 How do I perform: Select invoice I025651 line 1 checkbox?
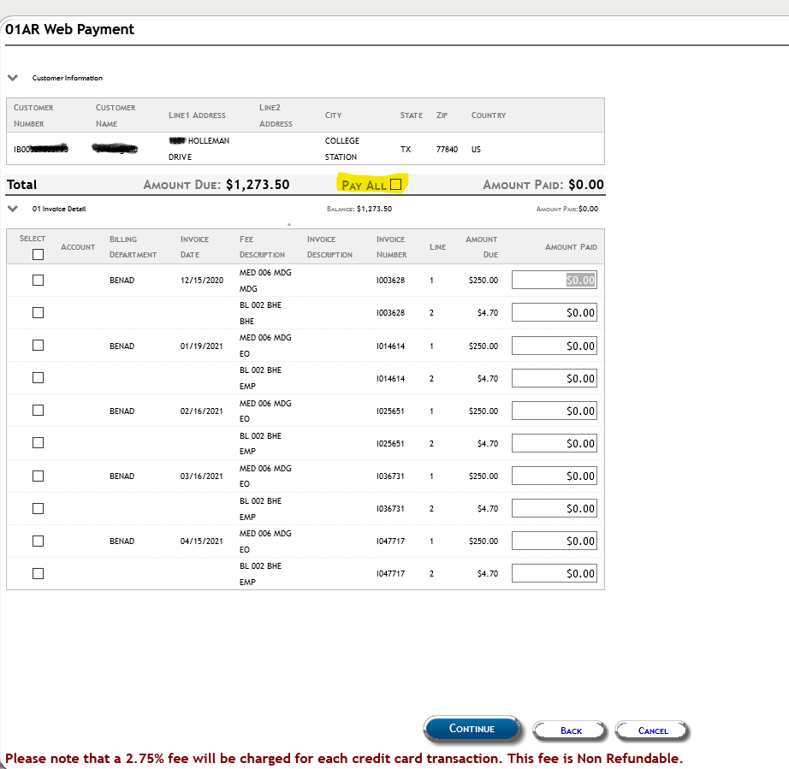(x=38, y=410)
